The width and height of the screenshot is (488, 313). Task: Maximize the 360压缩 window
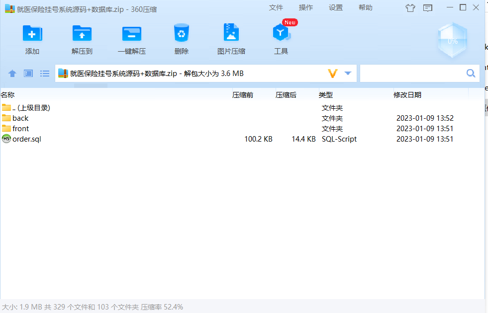(463, 7)
